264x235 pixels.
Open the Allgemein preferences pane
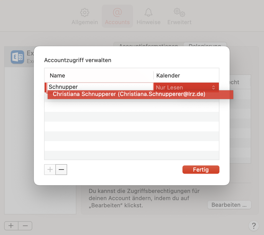(x=85, y=15)
